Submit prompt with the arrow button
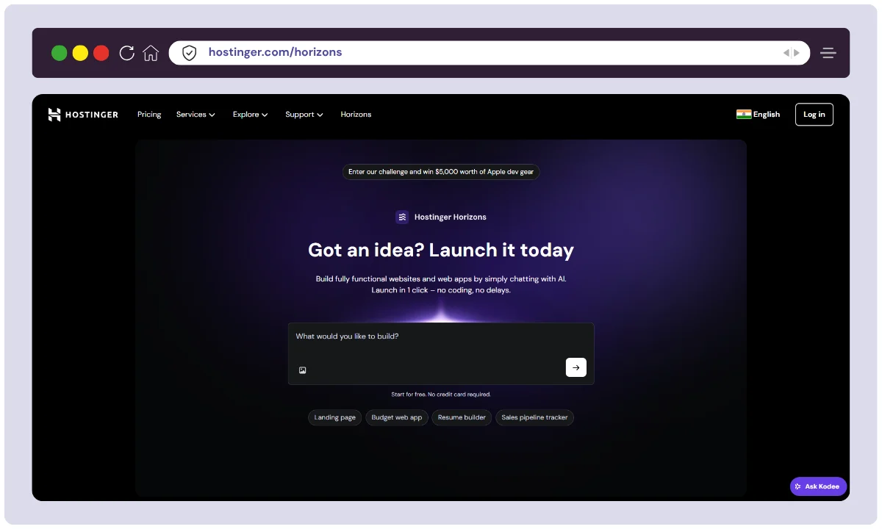The width and height of the screenshot is (882, 529). (576, 367)
